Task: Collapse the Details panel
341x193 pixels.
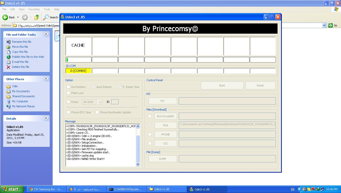Action: pyautogui.click(x=46, y=118)
